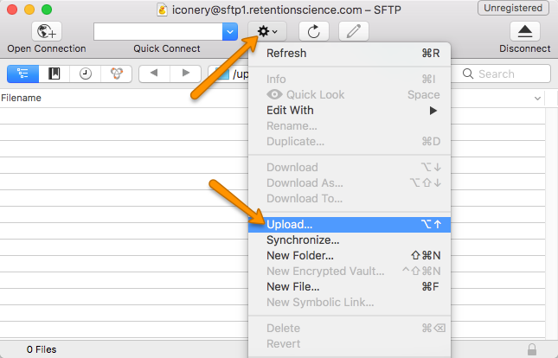Click the green zoom window button
This screenshot has height=358, width=558.
[47, 10]
